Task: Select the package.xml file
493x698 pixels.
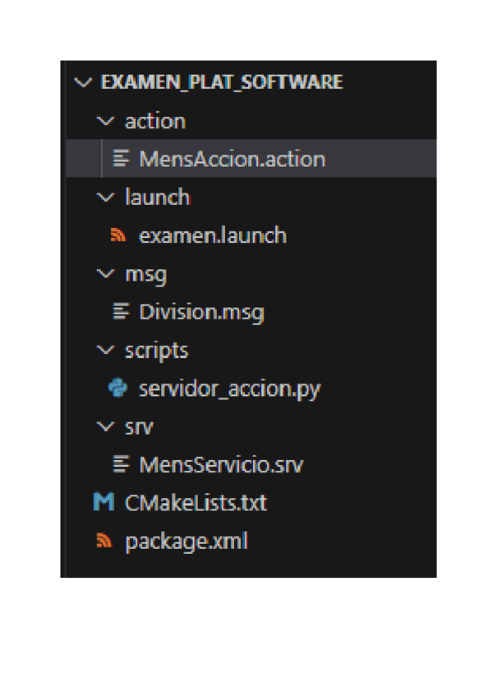Action: (186, 542)
